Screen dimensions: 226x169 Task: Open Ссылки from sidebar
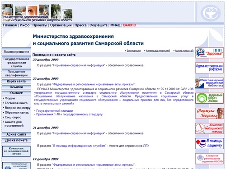[16, 87]
